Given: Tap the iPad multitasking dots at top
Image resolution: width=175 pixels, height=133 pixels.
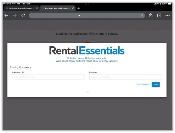Looking at the screenshot, I should coord(87,4).
